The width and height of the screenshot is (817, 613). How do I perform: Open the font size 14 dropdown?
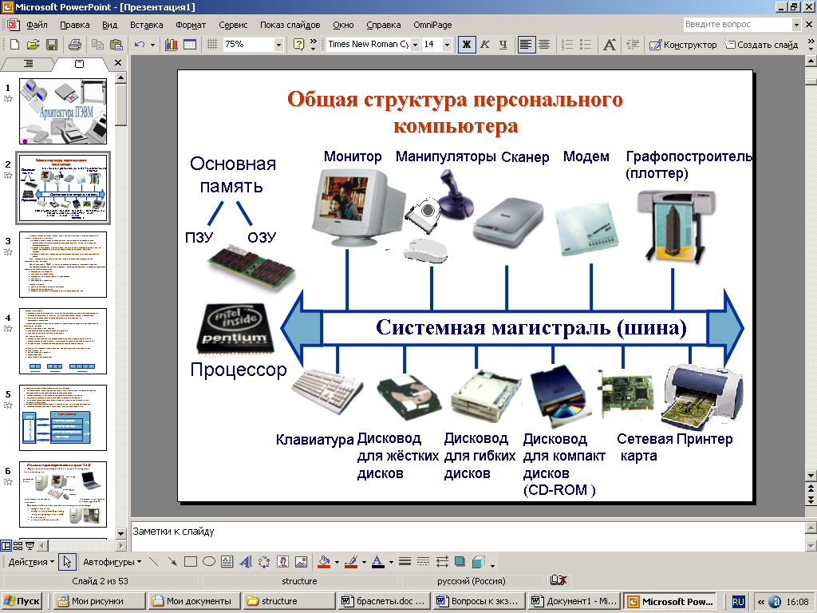447,45
